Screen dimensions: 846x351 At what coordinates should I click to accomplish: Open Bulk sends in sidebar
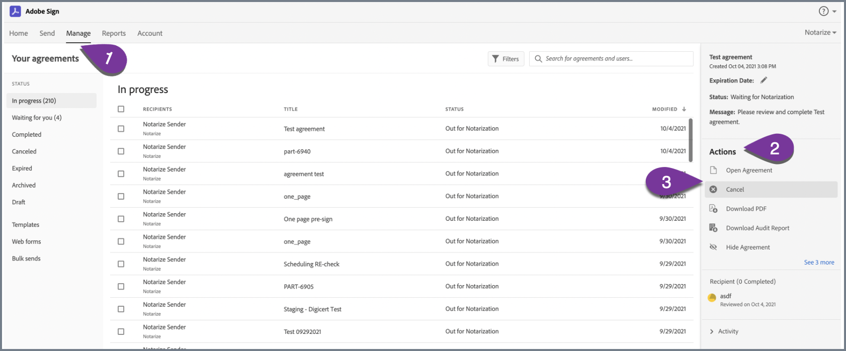point(26,258)
